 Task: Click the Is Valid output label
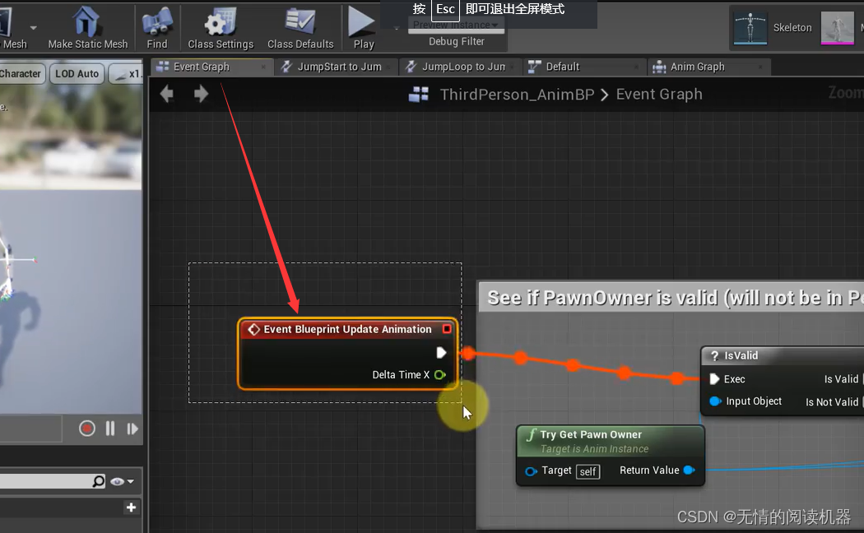(841, 379)
